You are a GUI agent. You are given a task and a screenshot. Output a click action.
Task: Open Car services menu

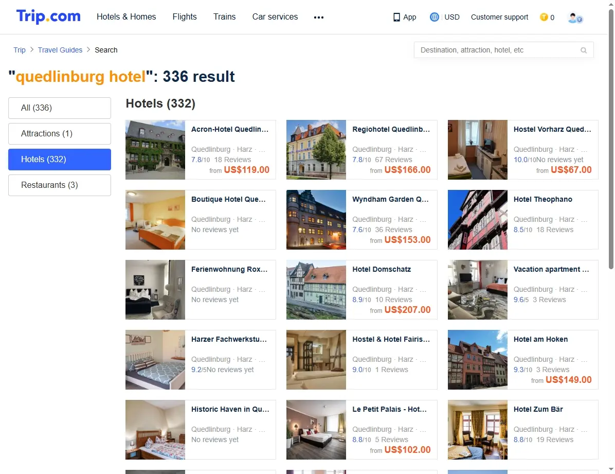(x=275, y=16)
